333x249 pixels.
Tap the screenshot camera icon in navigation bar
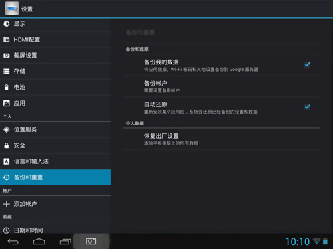click(x=91, y=241)
